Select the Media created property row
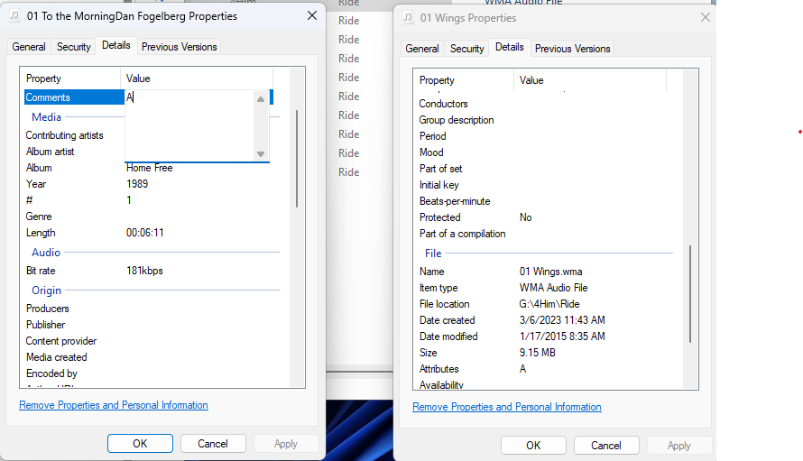The height and width of the screenshot is (461, 803). point(57,357)
